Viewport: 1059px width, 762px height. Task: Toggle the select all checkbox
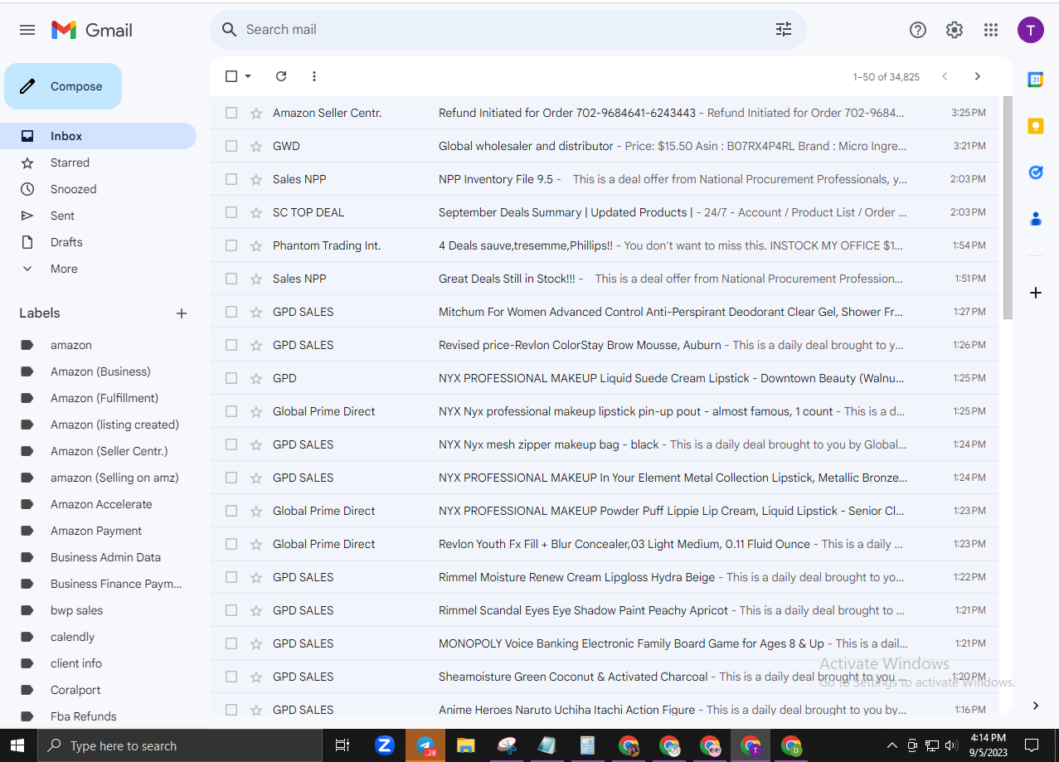click(231, 76)
